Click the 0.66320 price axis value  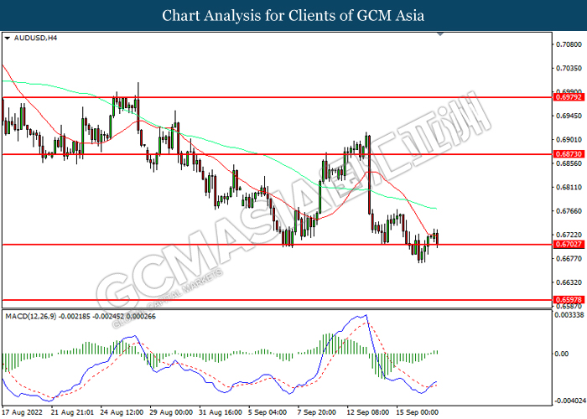tap(569, 282)
